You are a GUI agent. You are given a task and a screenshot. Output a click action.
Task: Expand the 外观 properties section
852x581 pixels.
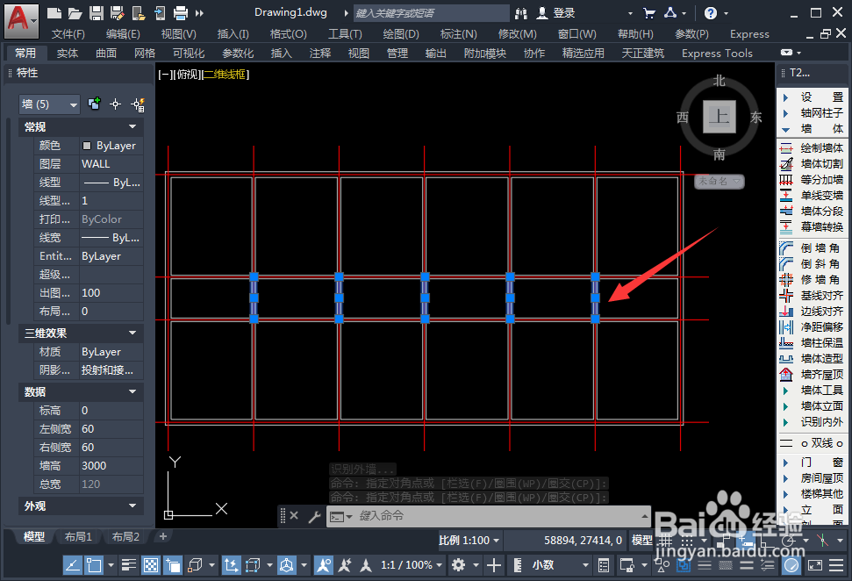coord(132,506)
